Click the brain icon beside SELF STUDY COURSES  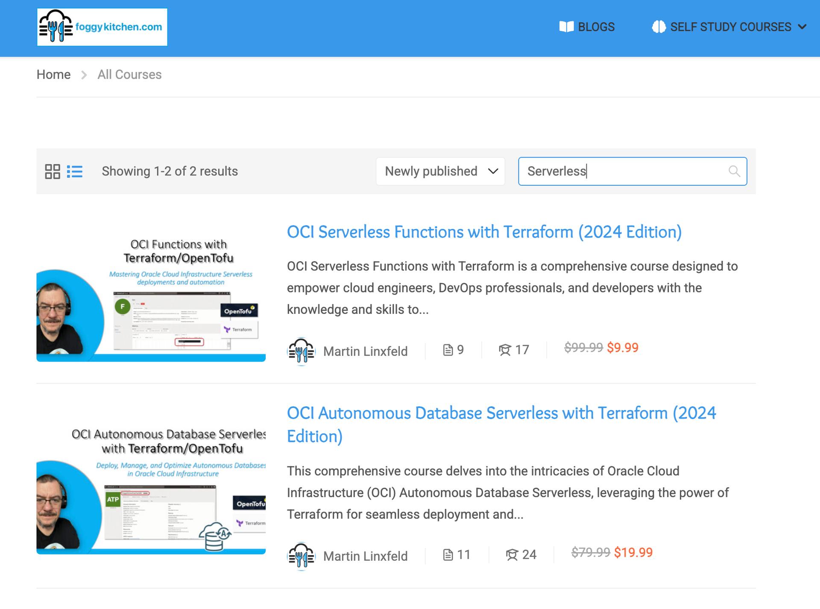(x=659, y=27)
